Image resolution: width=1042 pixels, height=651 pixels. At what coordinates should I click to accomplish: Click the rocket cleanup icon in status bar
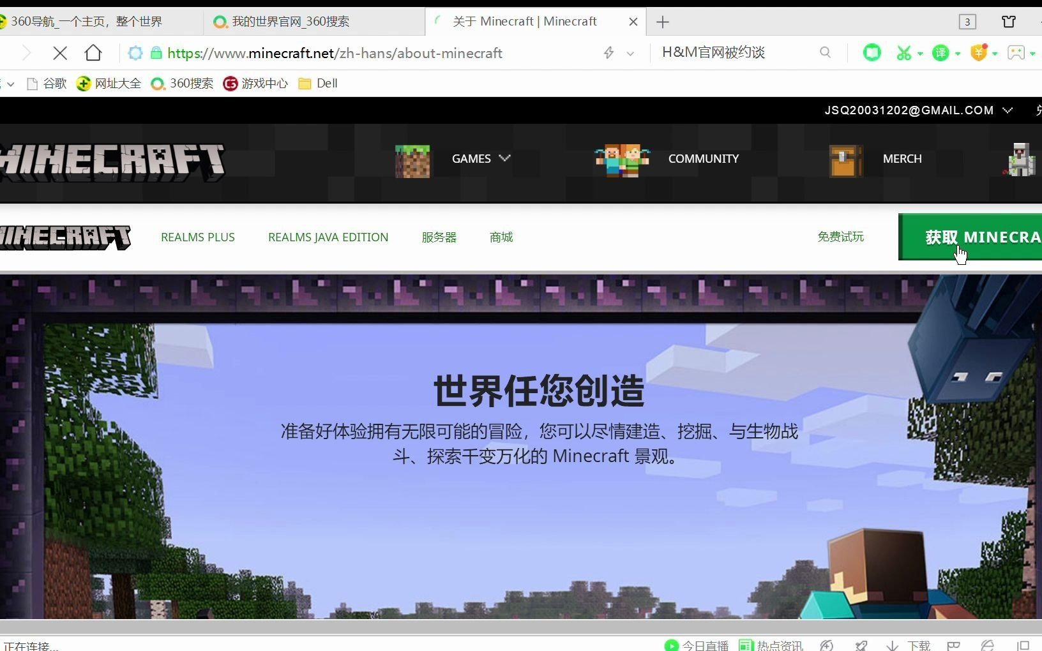tap(861, 645)
